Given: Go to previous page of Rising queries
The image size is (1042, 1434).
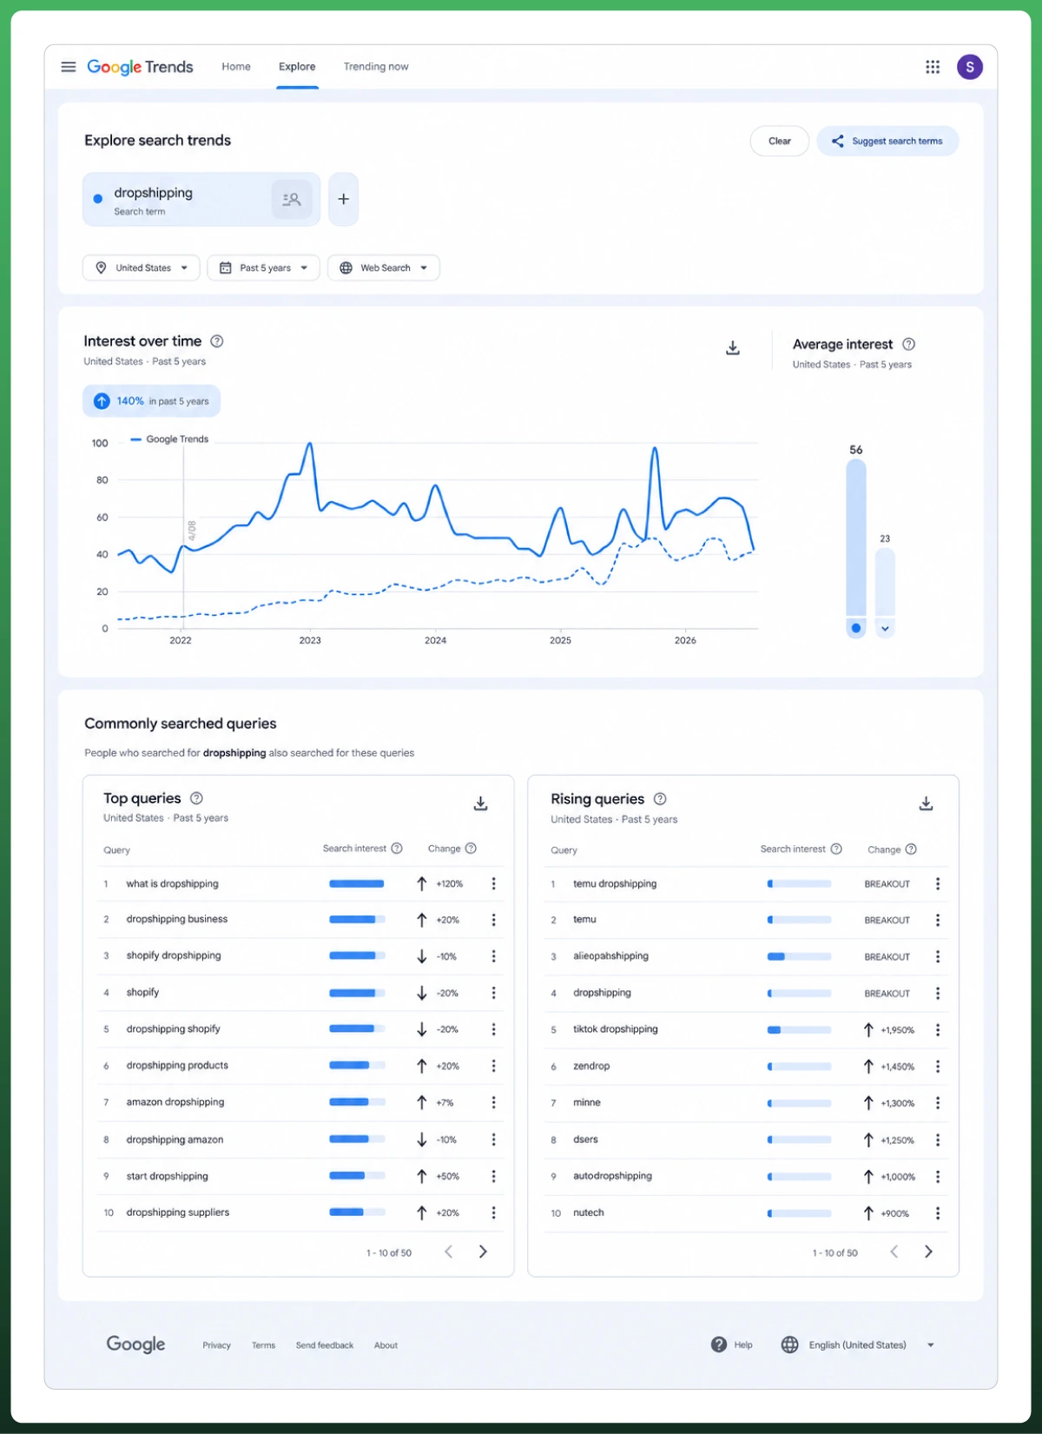Looking at the screenshot, I should pyautogui.click(x=894, y=1252).
